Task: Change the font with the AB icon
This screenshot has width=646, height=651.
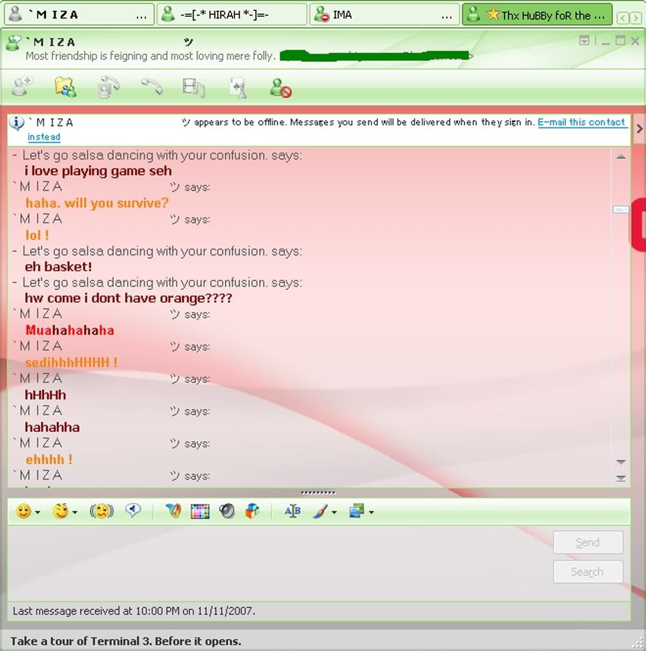Action: (x=293, y=512)
